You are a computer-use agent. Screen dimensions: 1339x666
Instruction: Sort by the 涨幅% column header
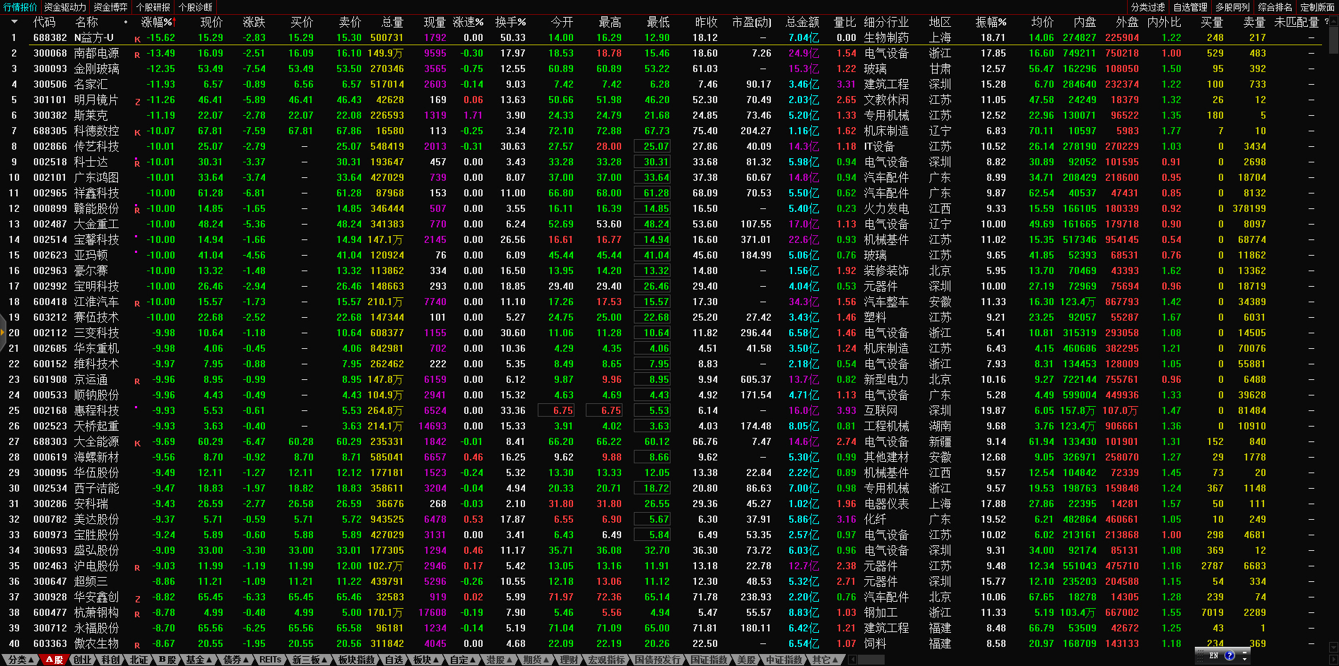point(158,23)
